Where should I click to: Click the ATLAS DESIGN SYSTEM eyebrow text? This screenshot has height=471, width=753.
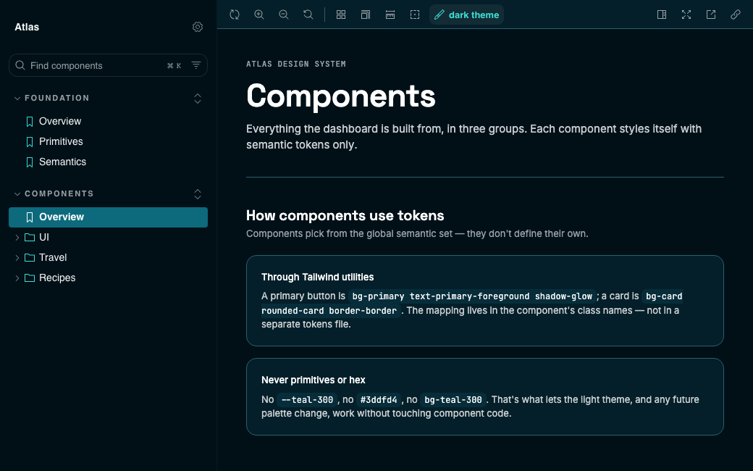296,64
